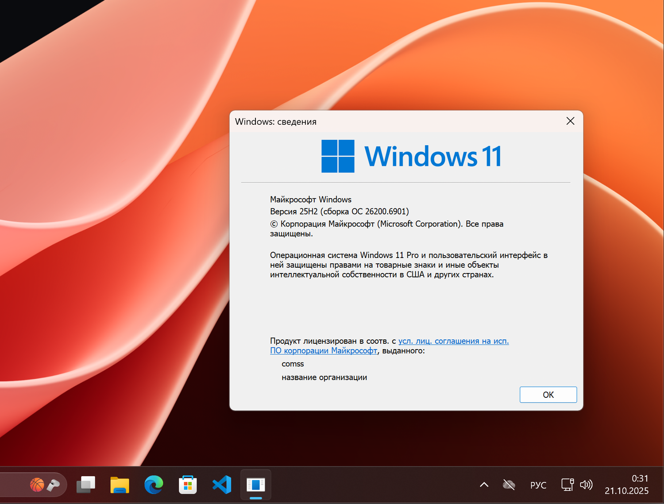
Task: Switch input language via the РУС indicator
Action: pyautogui.click(x=538, y=485)
